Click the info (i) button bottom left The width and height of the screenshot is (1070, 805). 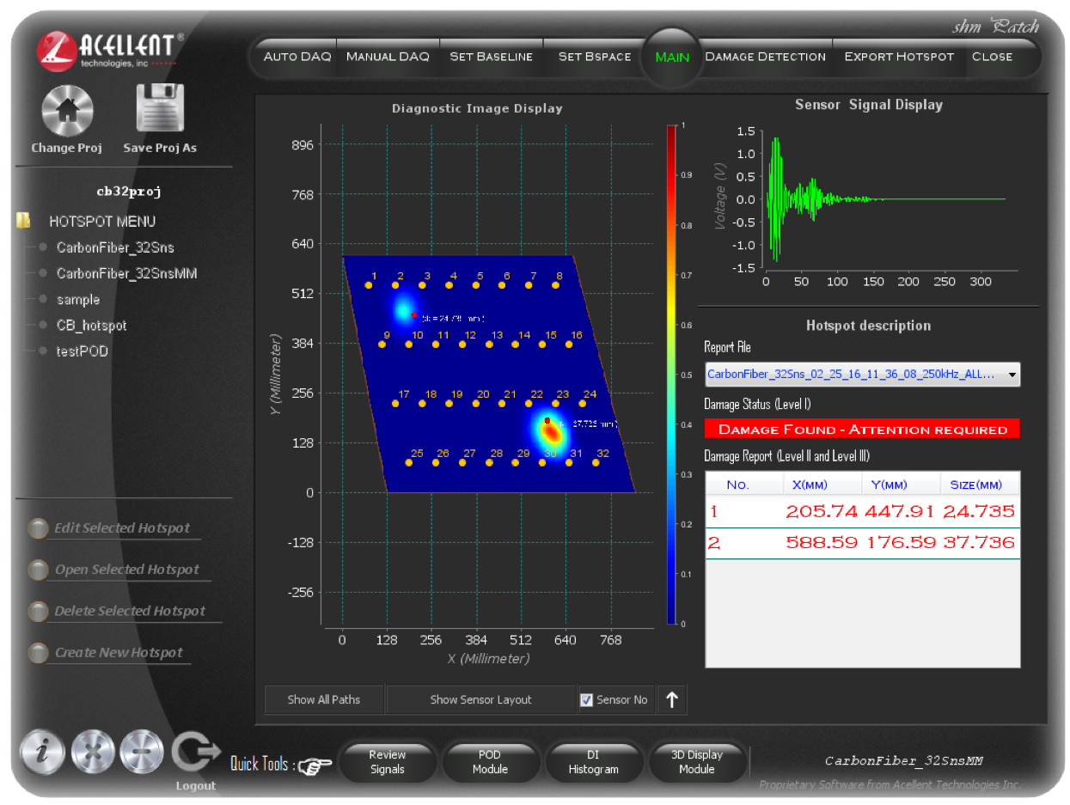(x=41, y=753)
